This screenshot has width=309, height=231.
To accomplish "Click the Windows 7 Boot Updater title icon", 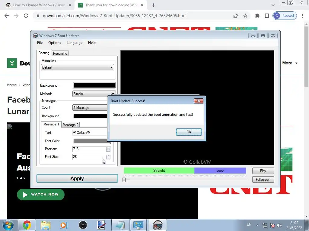I will pos(36,35).
